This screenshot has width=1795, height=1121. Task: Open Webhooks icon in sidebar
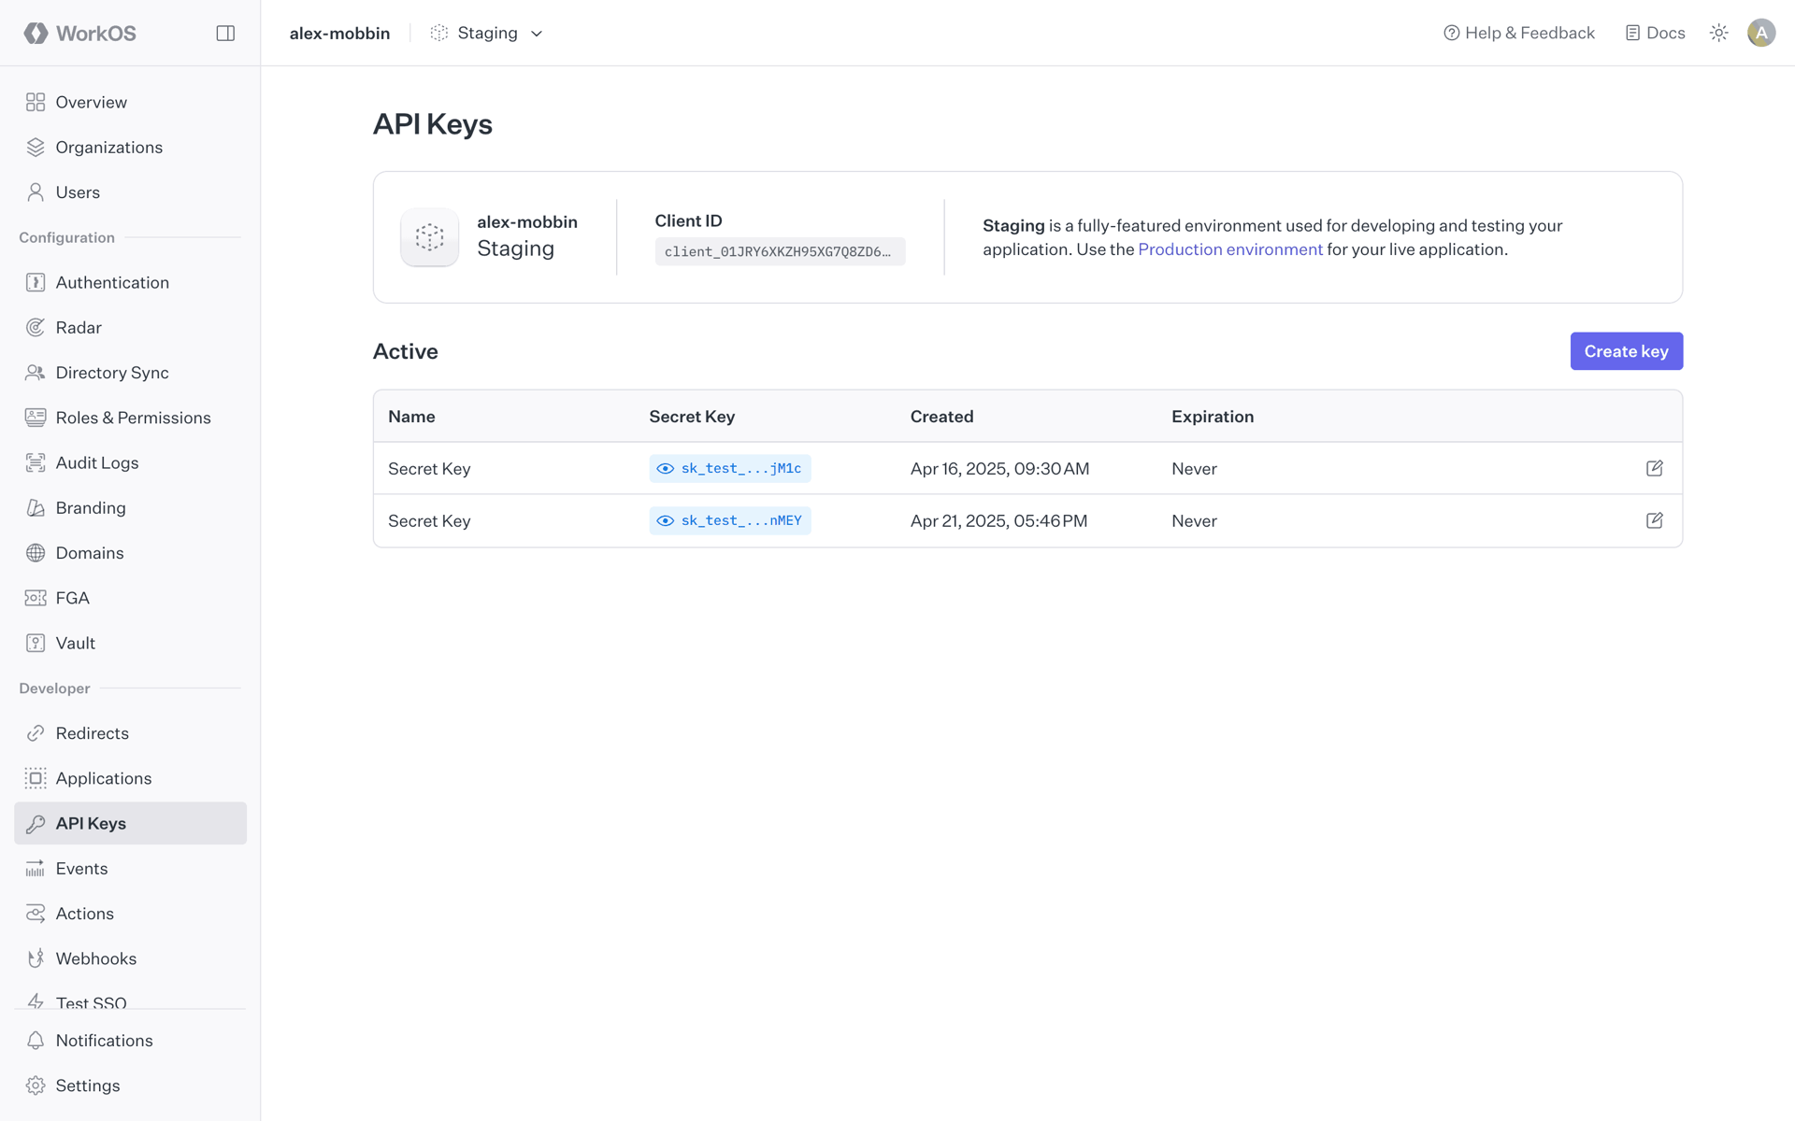pos(36,958)
